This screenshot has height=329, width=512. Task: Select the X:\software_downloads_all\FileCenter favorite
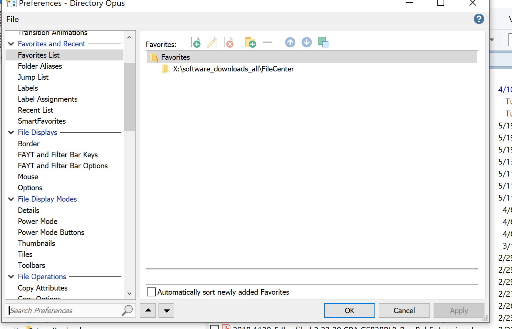(233, 69)
